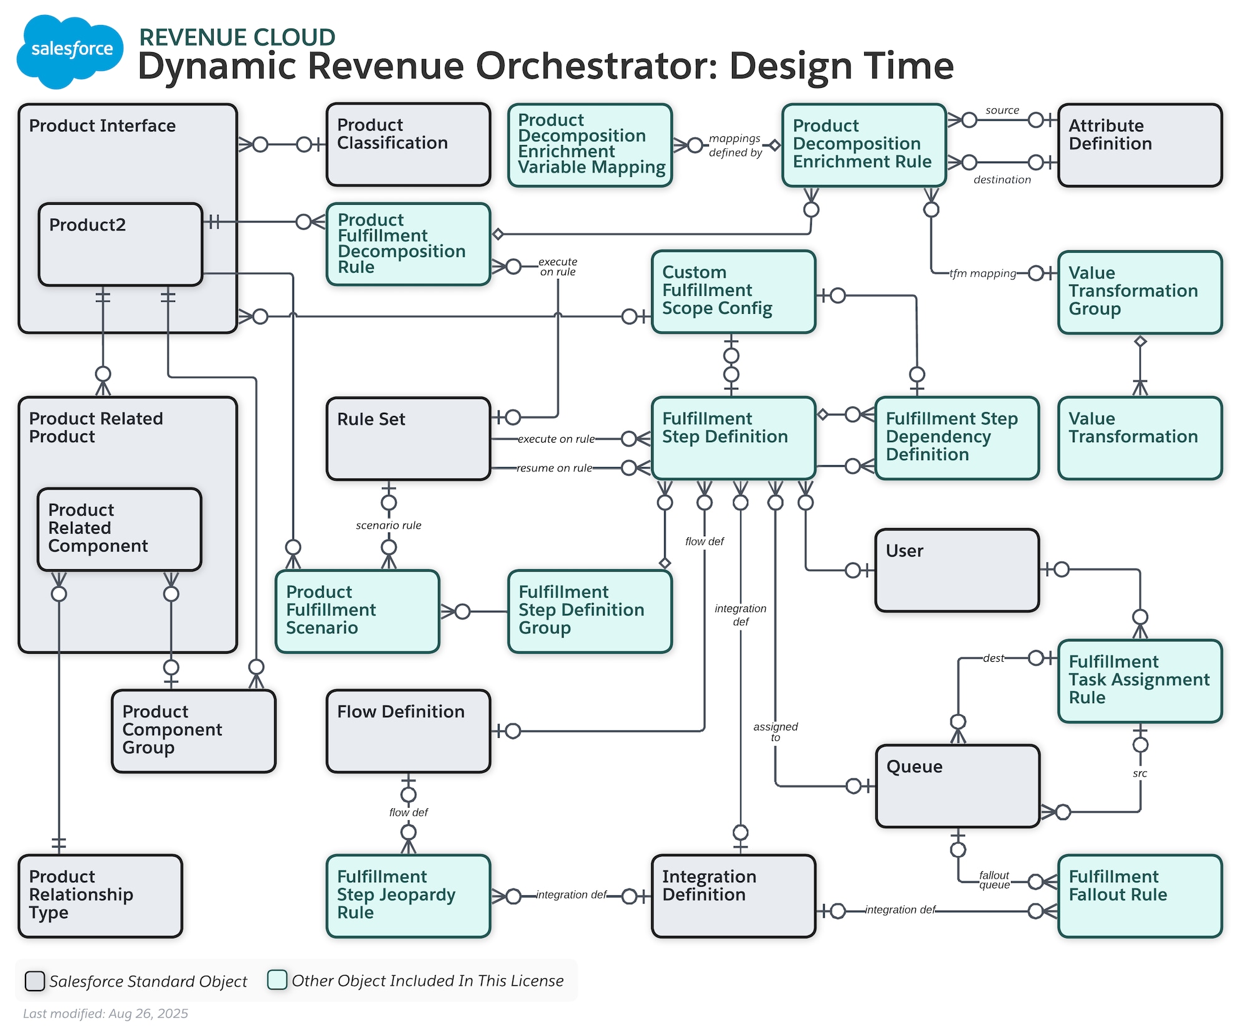Click the 'Salesforce Standard Object' legend label
This screenshot has width=1246, height=1033.
pos(148,981)
